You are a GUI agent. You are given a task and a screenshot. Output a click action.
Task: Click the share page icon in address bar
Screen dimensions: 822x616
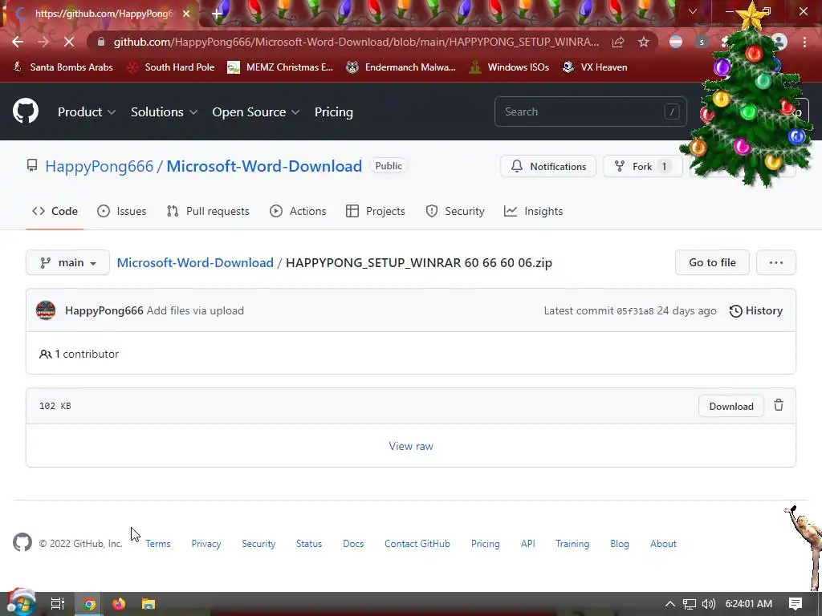[x=618, y=42]
